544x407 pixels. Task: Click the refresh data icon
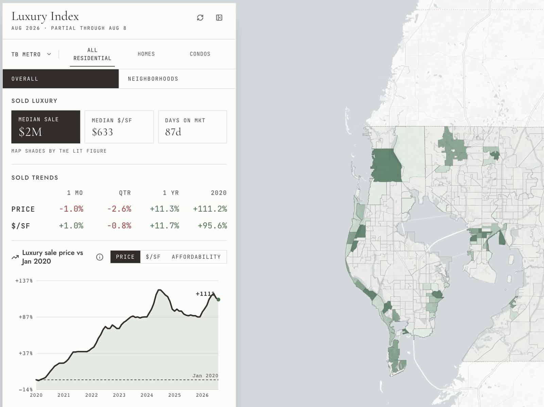[200, 18]
